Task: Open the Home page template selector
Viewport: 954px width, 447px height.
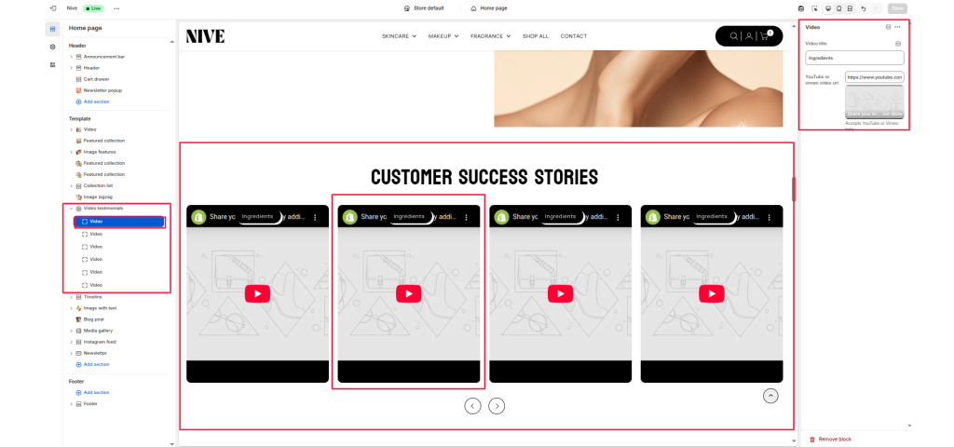Action: pyautogui.click(x=489, y=8)
